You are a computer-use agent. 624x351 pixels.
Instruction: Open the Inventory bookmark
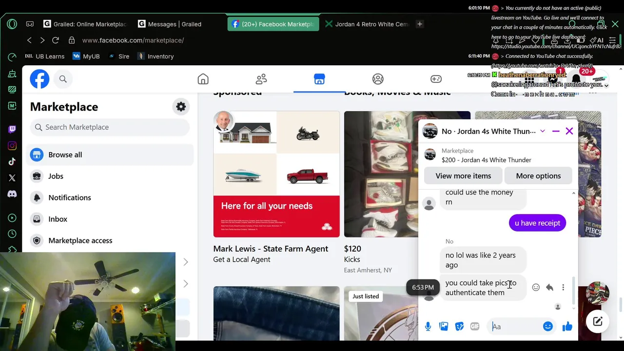pyautogui.click(x=155, y=56)
